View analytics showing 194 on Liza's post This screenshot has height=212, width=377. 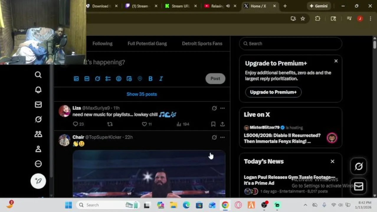[x=183, y=124]
